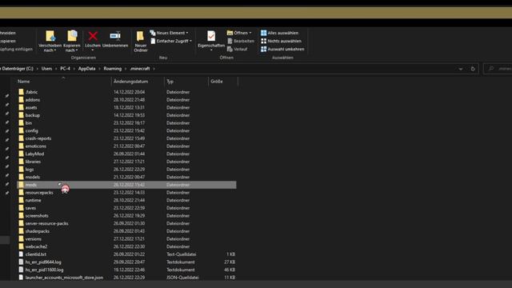This screenshot has width=512, height=288.
Task: Click the Neues Element button
Action: tap(169, 33)
